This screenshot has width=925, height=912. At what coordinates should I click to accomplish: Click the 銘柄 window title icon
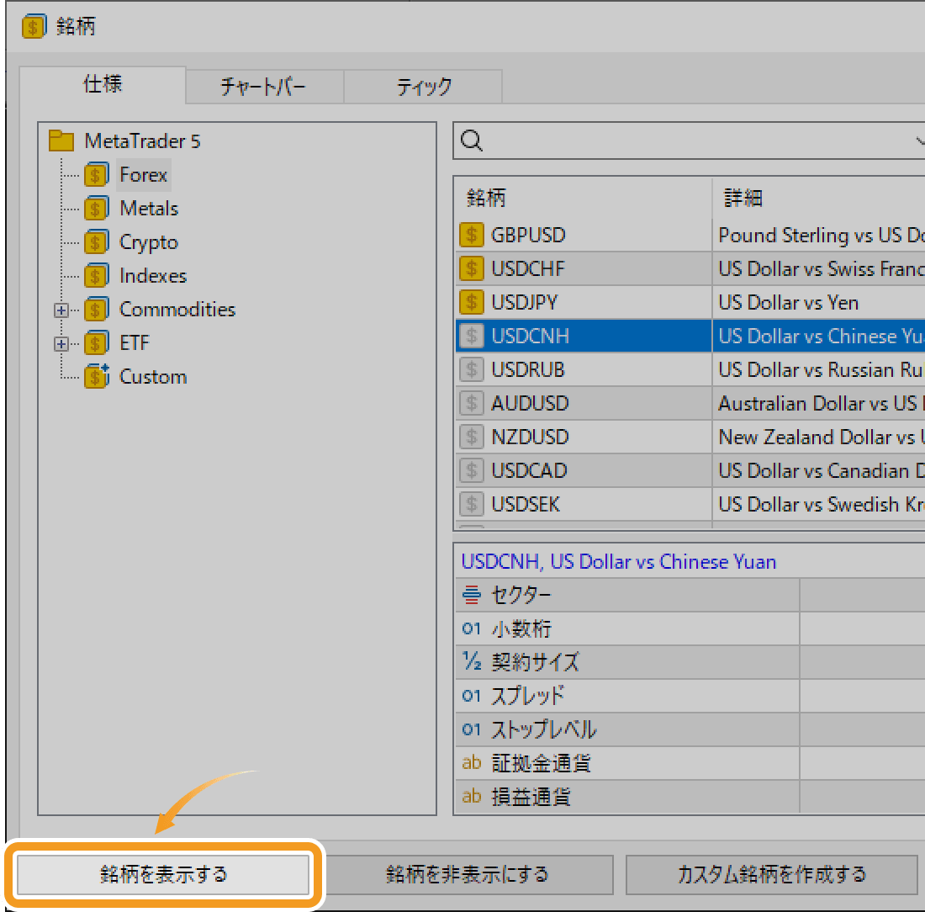(34, 27)
